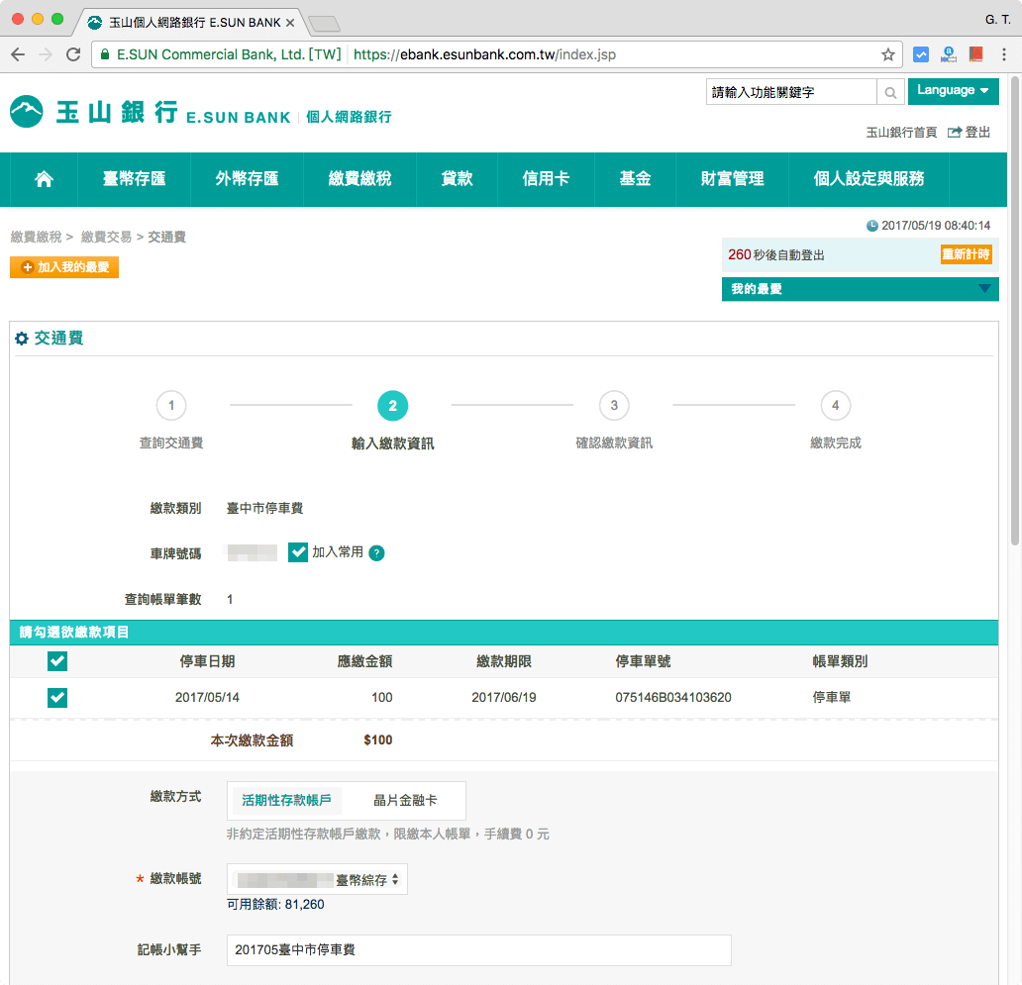This screenshot has width=1022, height=985.
Task: Open the Language dropdown
Action: pos(953,90)
